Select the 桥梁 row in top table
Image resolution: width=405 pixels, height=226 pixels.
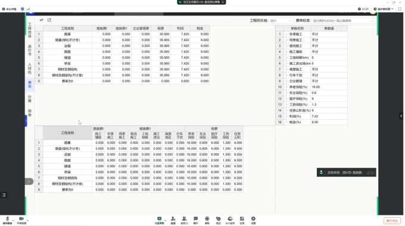123,64
